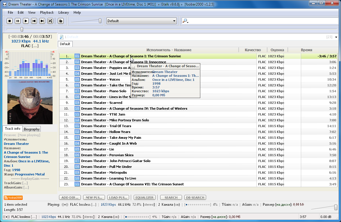
Task: Select the Track info tab
Action: click(x=13, y=129)
